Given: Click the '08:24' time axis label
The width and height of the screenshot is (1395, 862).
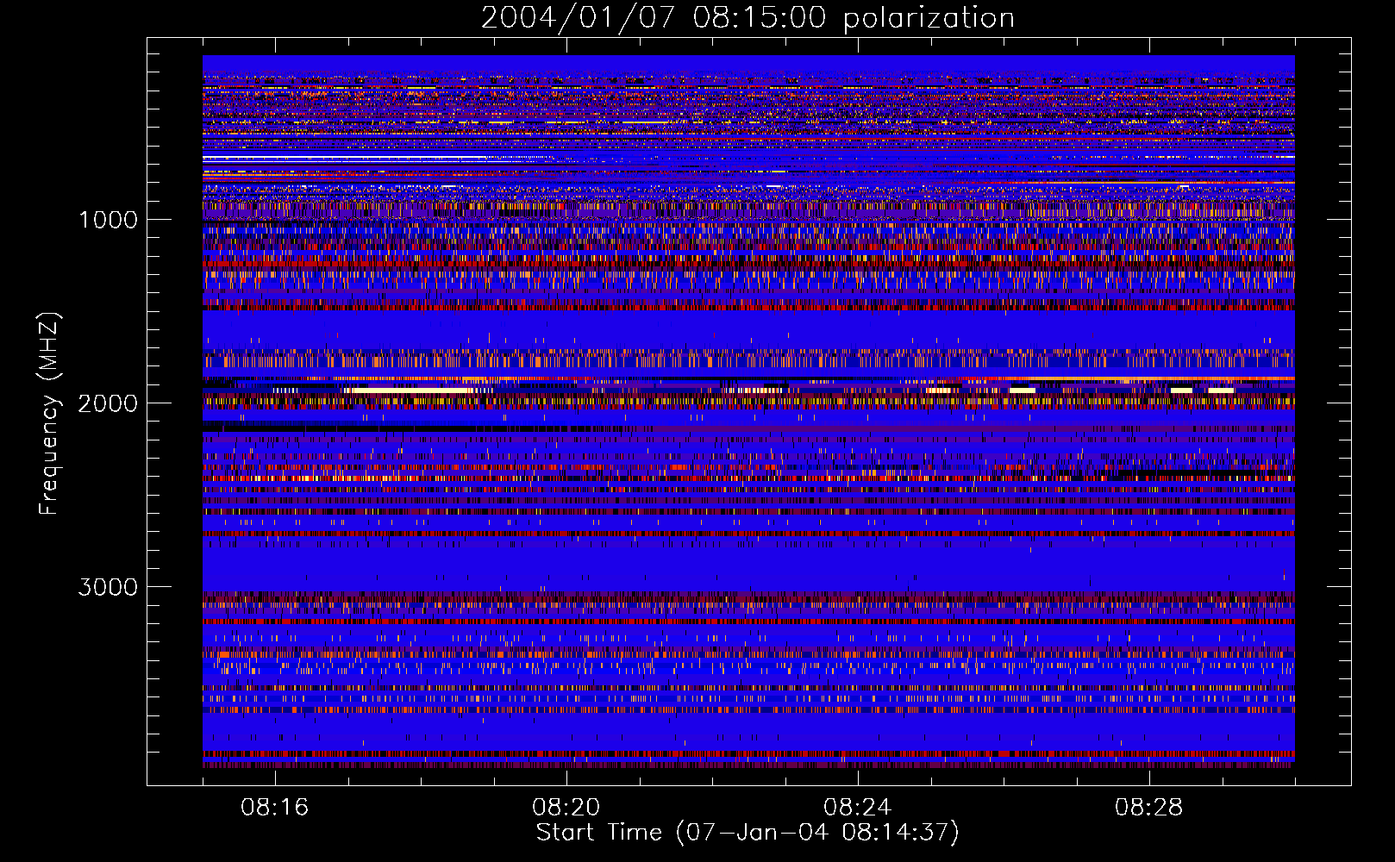Looking at the screenshot, I should pos(858,808).
